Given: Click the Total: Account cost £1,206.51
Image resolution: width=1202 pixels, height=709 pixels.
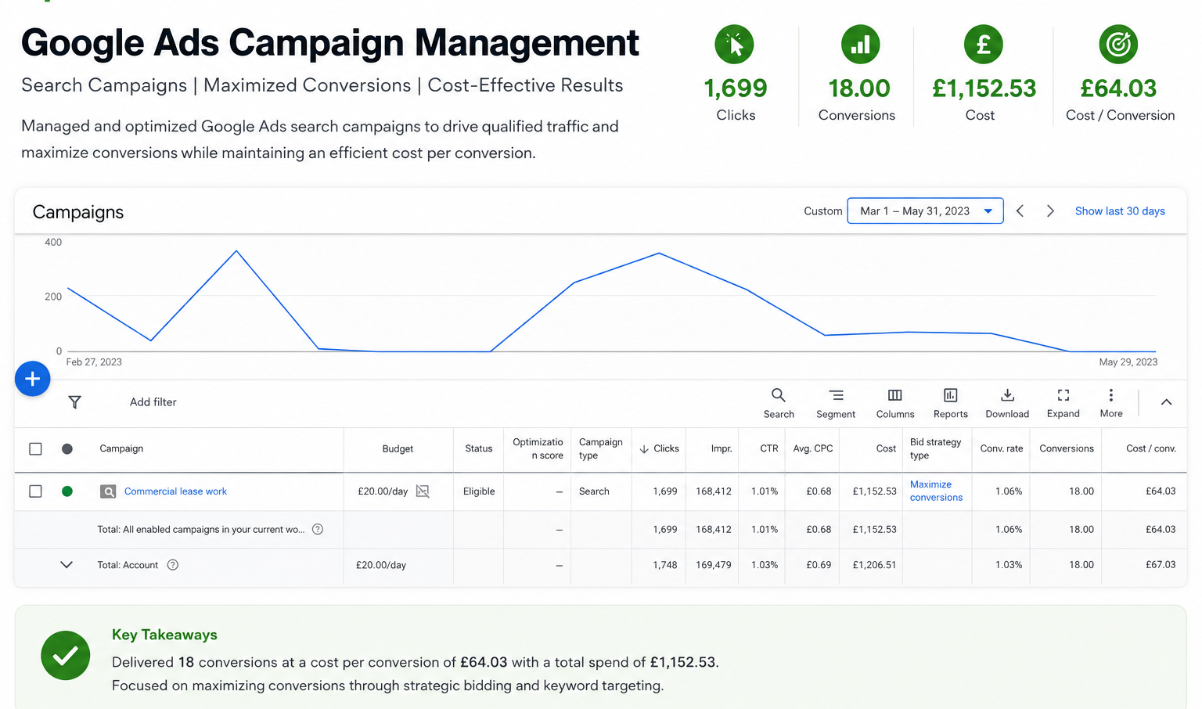Looking at the screenshot, I should 874,565.
